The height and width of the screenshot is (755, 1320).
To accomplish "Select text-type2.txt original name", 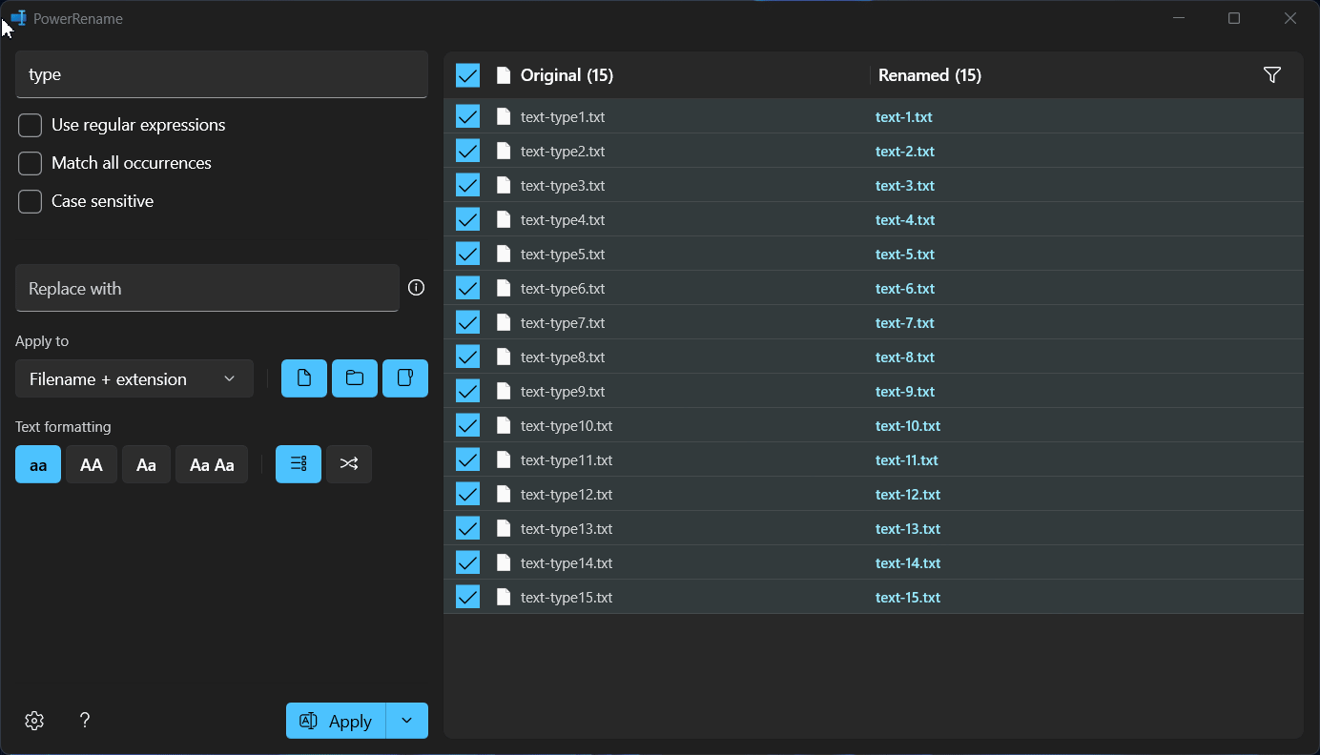I will click(x=563, y=151).
